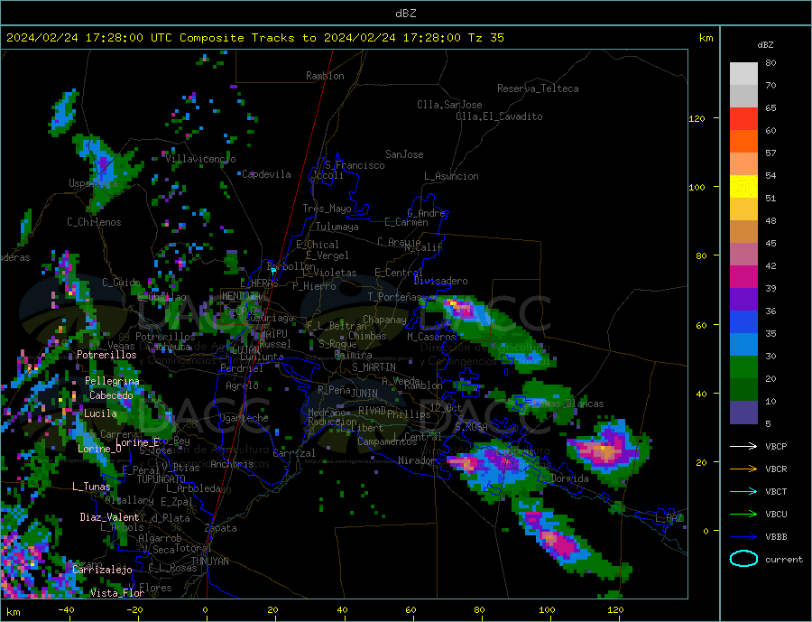Click the Lomas_Blancas label
Screen dimensions: 812x622
[568, 404]
